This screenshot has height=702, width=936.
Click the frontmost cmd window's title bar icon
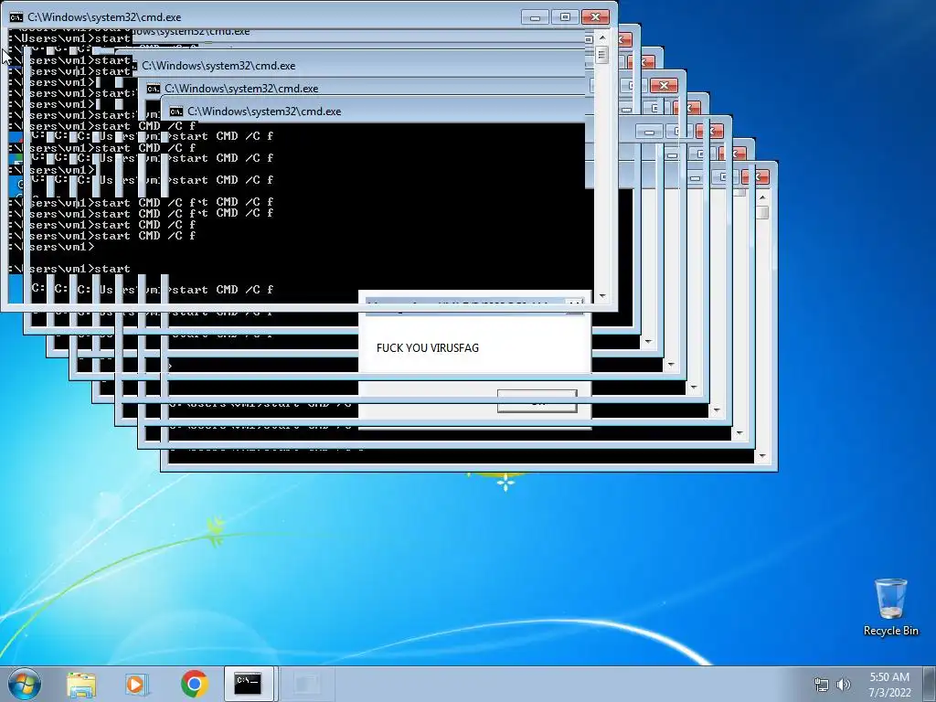16,17
